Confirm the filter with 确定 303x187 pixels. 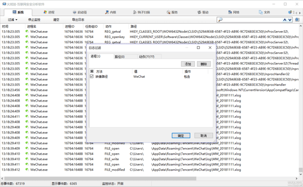(x=181, y=135)
